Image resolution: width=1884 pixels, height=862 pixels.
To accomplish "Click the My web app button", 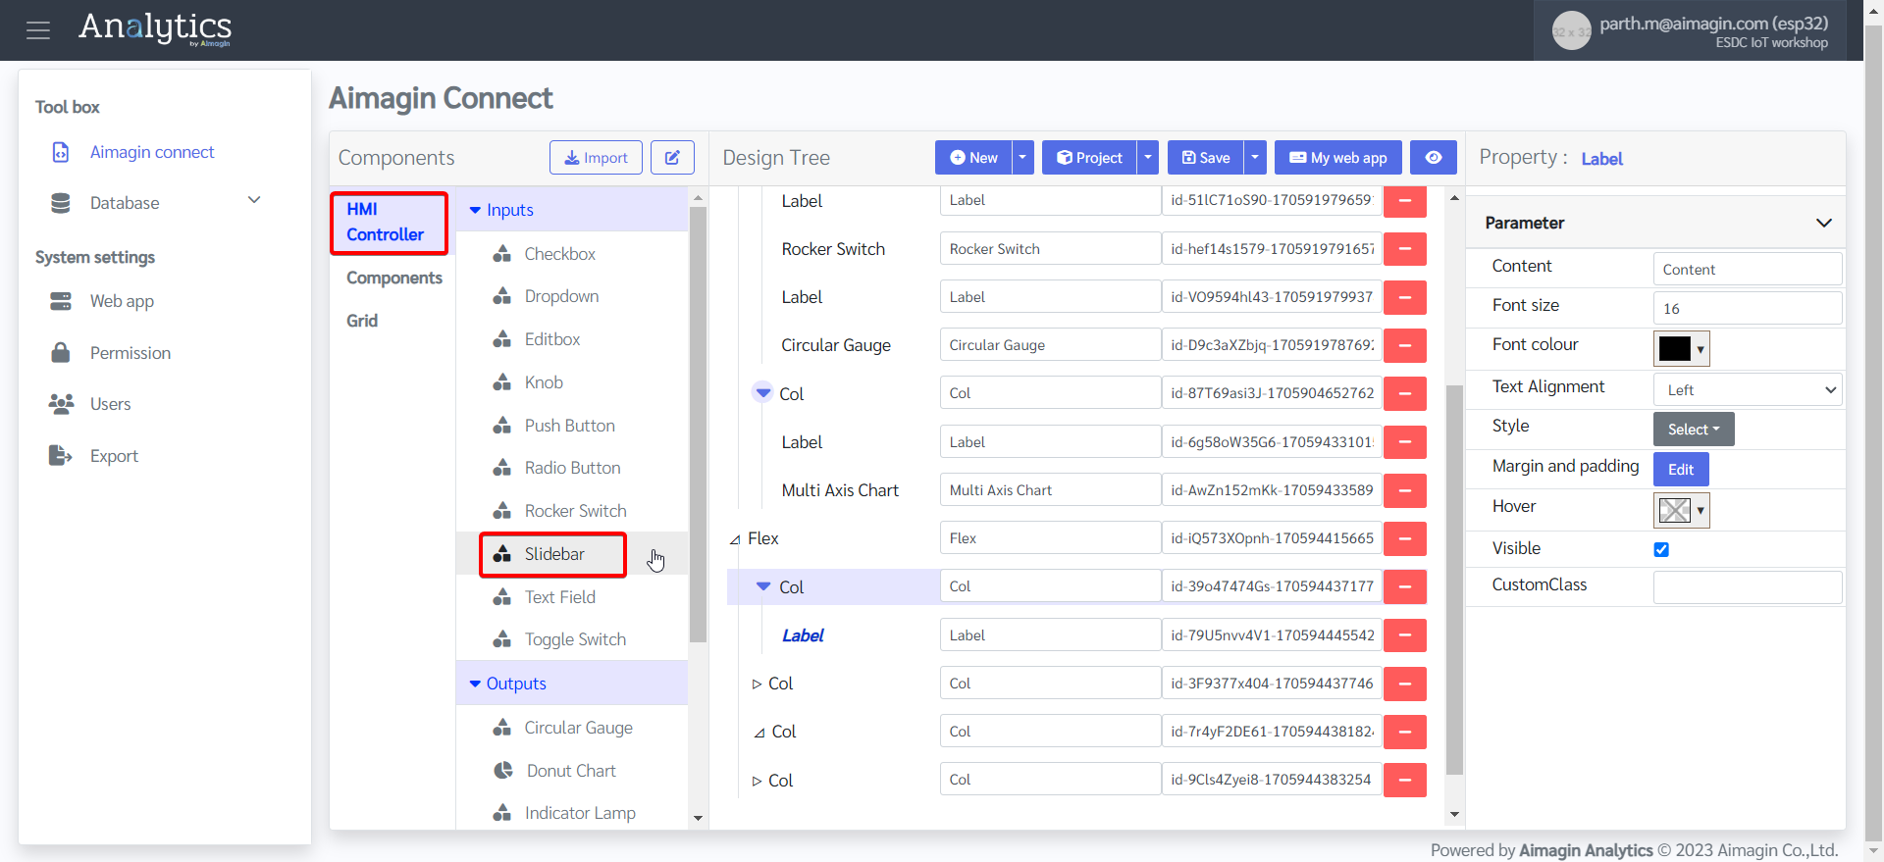I will (x=1337, y=158).
